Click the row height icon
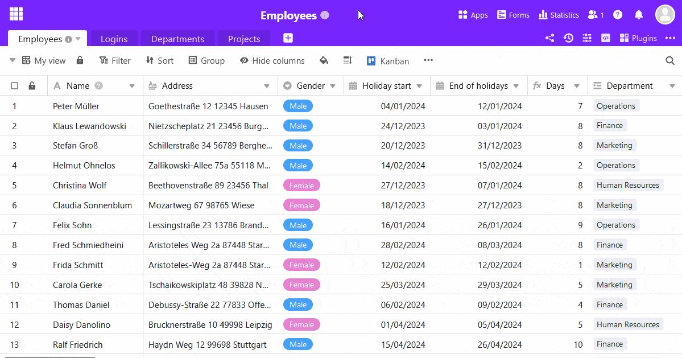This screenshot has width=682, height=358. point(348,60)
